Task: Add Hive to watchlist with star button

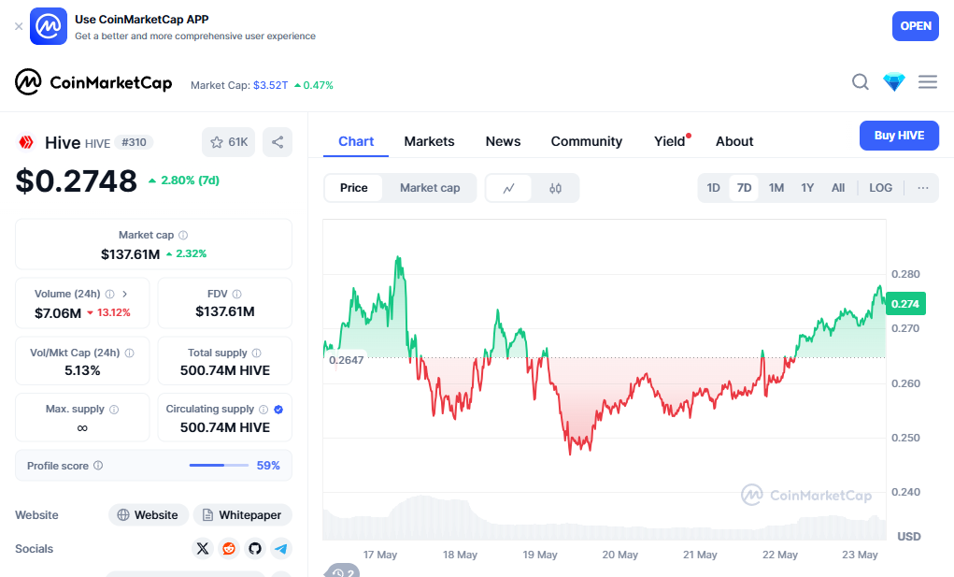Action: (229, 142)
